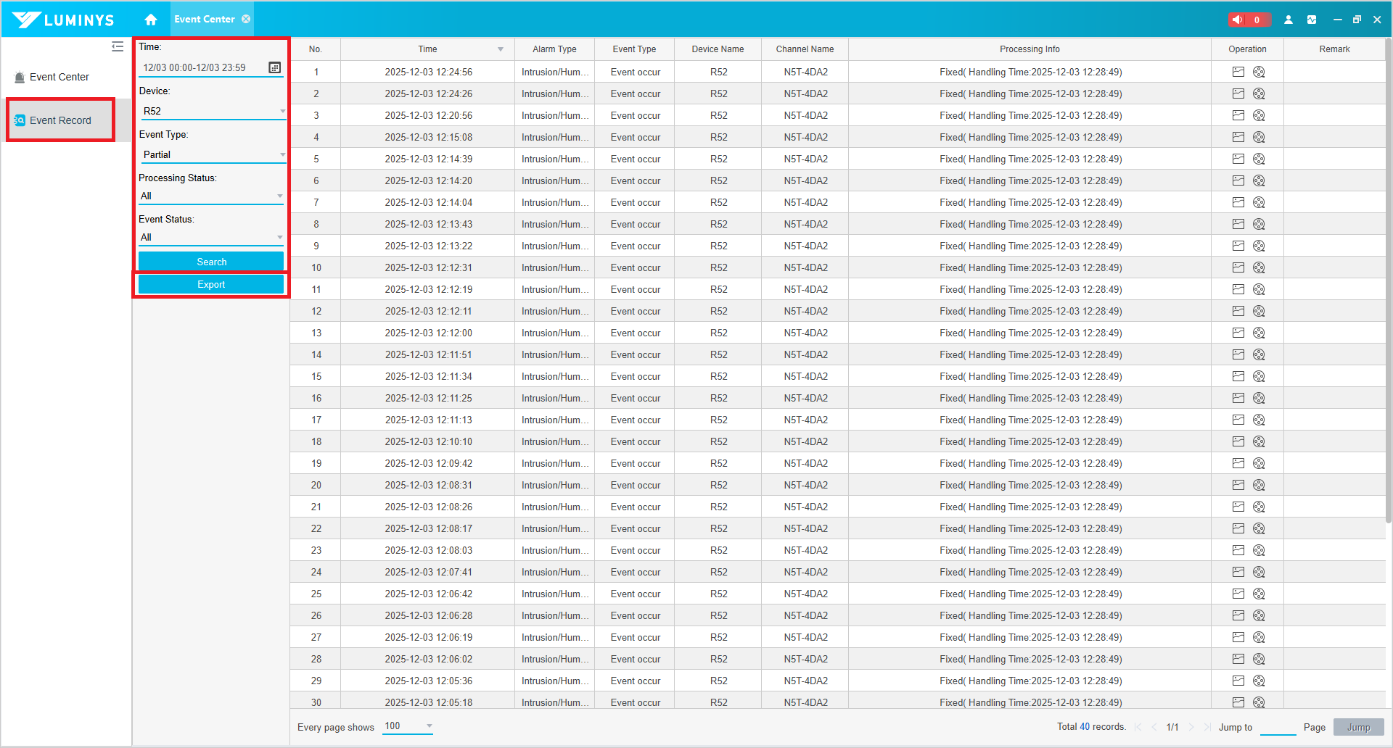Open the user account icon
Image resolution: width=1393 pixels, height=748 pixels.
(x=1289, y=20)
